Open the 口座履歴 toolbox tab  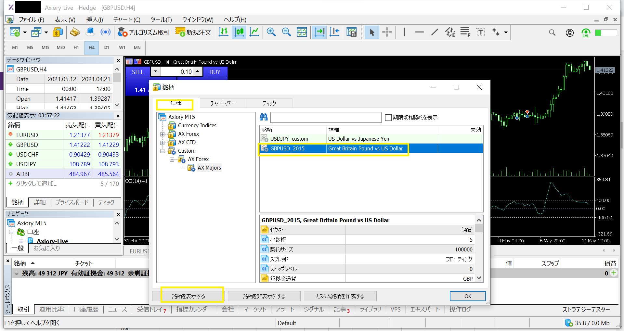[86, 309]
